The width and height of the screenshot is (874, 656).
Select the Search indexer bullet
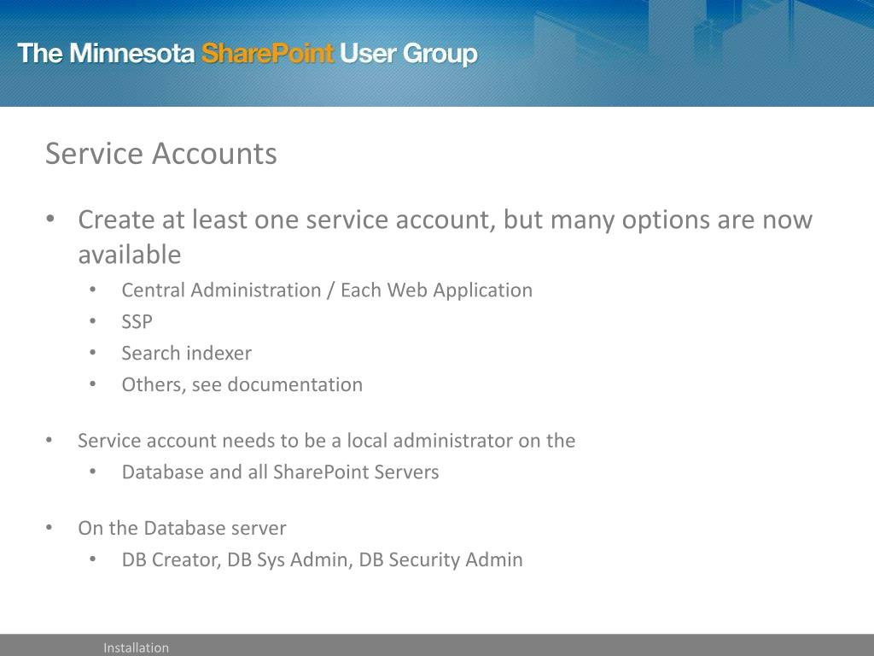(x=187, y=353)
